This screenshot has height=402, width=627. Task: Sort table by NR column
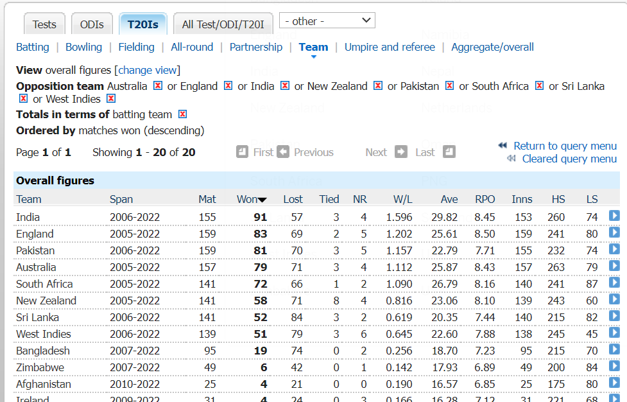tap(360, 199)
